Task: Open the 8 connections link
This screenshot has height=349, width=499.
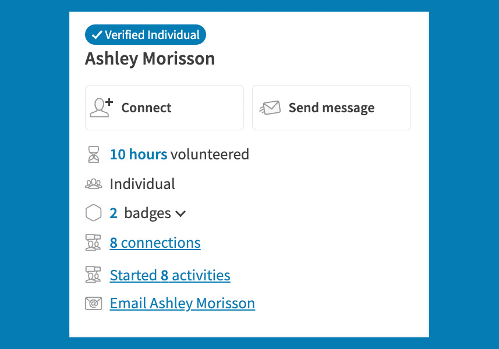Action: click(155, 243)
